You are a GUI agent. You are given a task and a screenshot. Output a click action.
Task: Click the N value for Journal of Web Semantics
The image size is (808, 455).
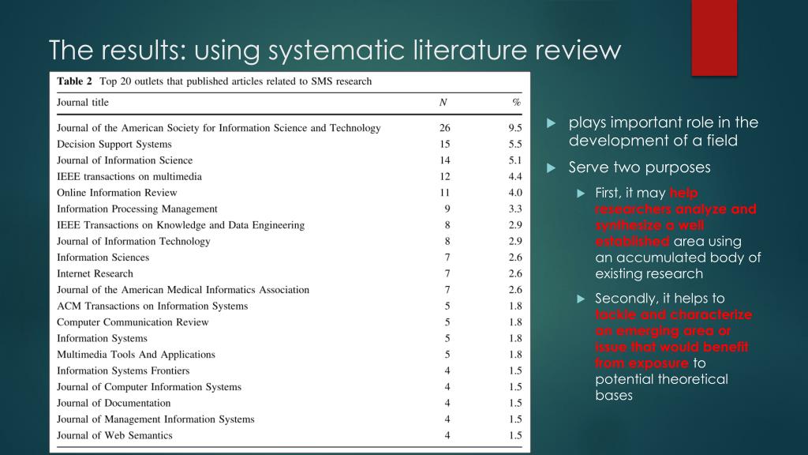(447, 435)
